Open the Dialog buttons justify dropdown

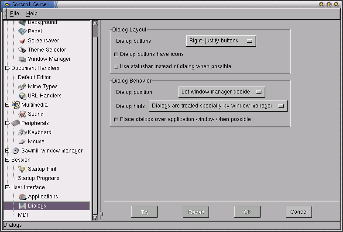[221, 41]
